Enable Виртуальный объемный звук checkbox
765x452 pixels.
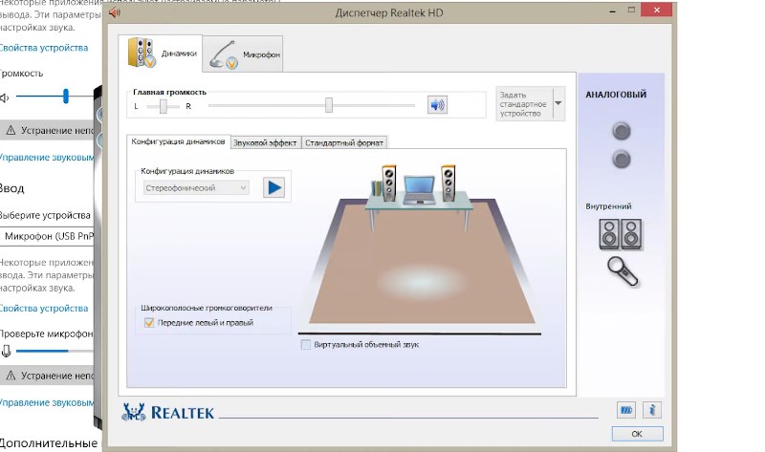click(x=306, y=345)
